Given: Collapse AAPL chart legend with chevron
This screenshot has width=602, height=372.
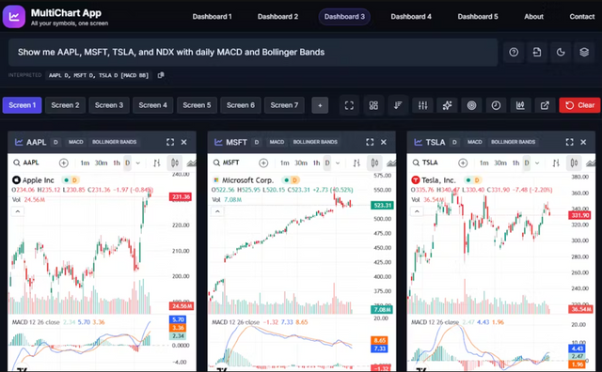Looking at the screenshot, I should click(18, 211).
